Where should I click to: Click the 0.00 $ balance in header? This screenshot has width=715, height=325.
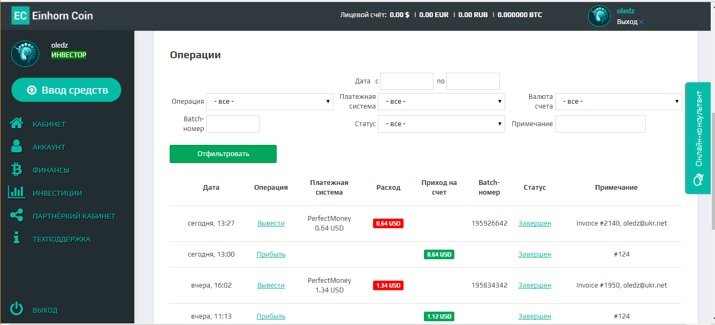click(399, 15)
